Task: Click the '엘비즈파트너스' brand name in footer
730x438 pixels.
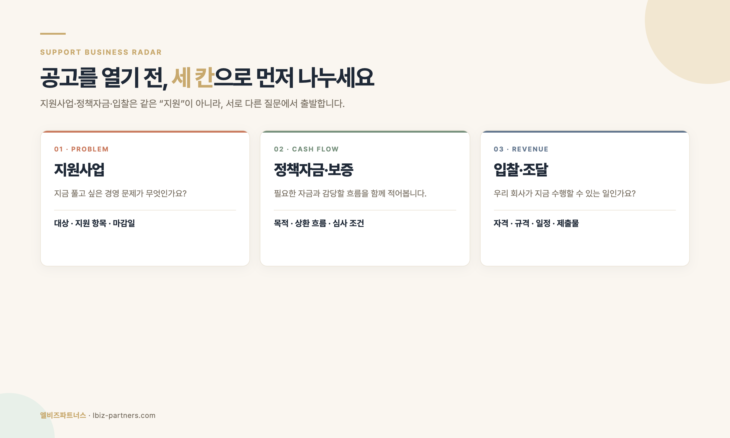Action: pos(63,415)
